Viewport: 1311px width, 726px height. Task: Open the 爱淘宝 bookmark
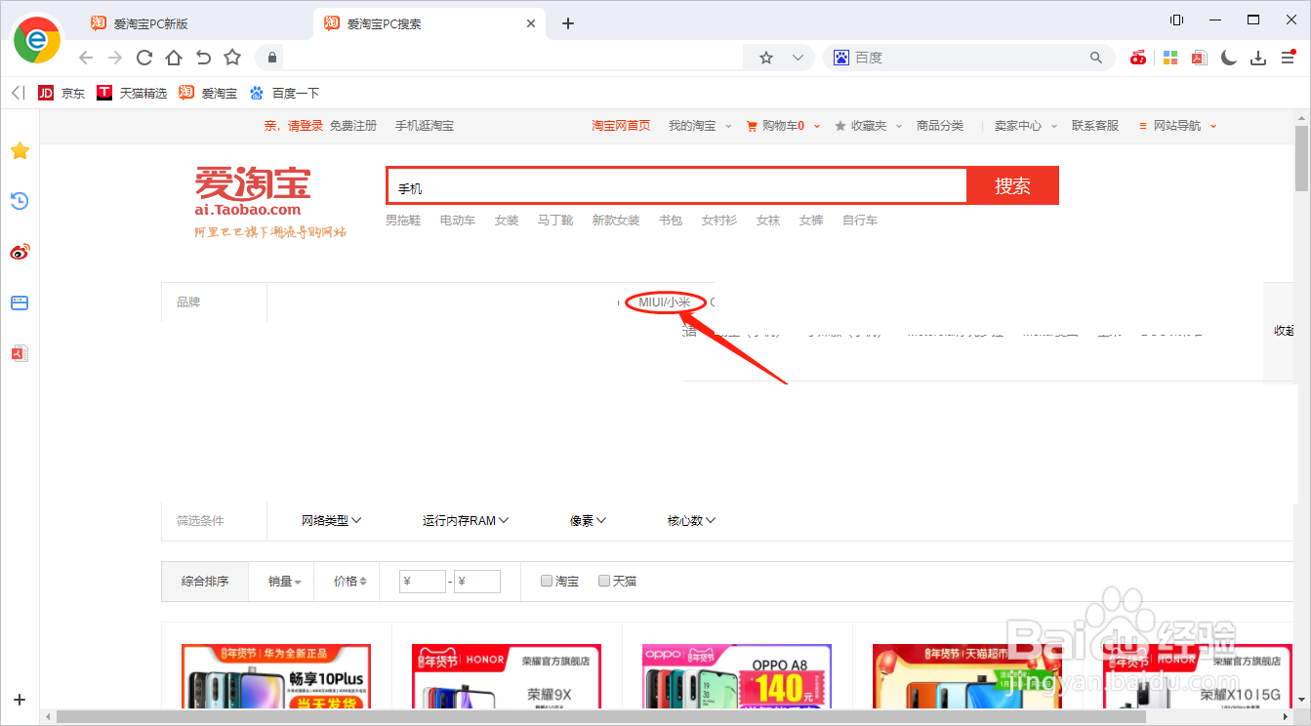tap(208, 93)
